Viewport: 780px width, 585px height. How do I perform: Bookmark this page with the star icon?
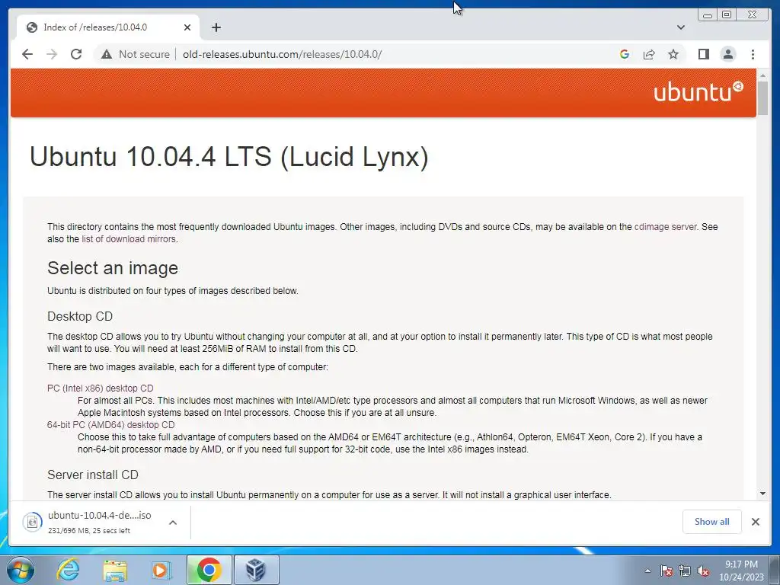(x=673, y=54)
